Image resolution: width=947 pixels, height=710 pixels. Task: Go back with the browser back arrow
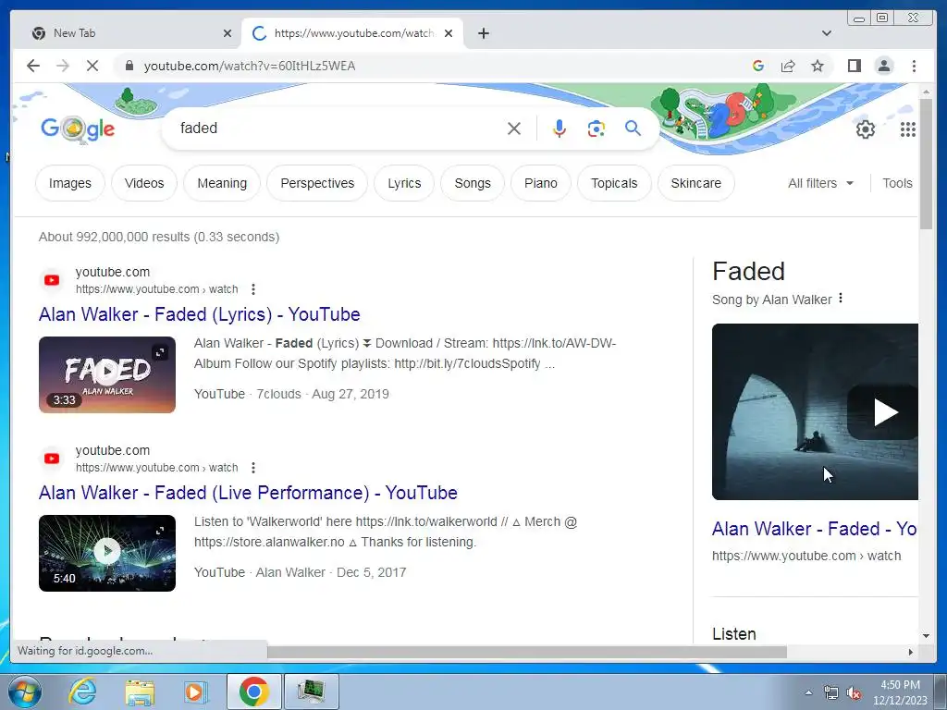click(x=33, y=66)
